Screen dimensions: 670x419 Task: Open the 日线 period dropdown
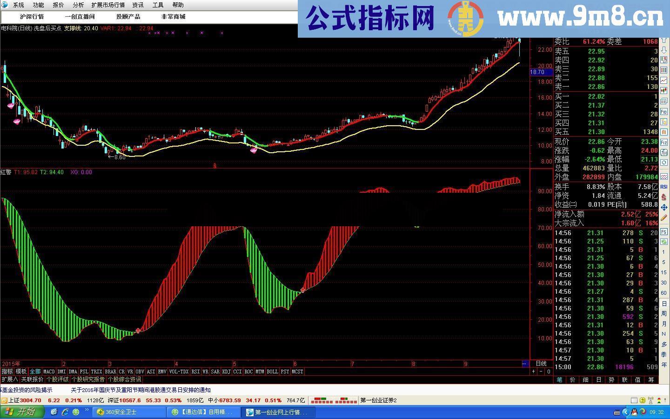tap(541, 364)
